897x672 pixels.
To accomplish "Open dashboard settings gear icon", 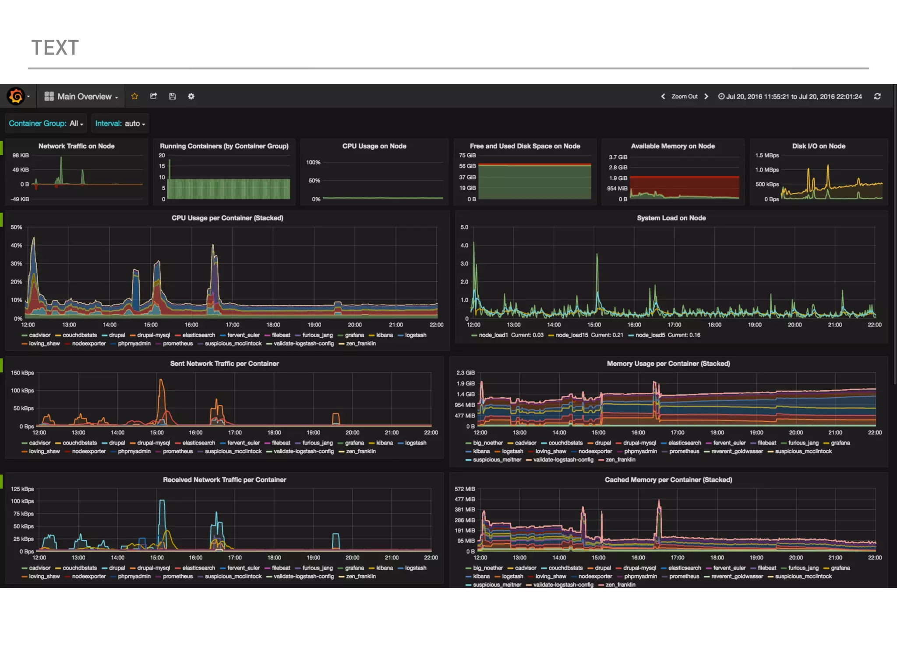I will pyautogui.click(x=191, y=96).
